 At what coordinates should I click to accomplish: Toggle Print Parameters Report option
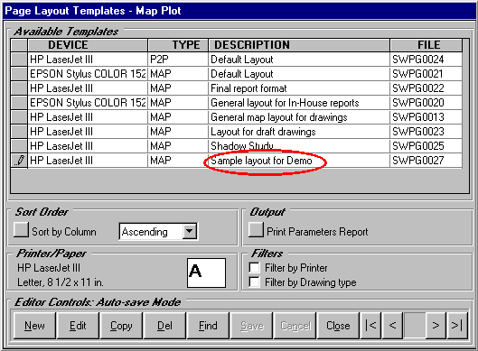click(256, 229)
